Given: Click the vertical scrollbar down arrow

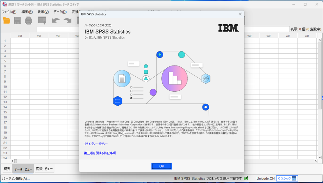Looking at the screenshot, I should pos(320,157).
